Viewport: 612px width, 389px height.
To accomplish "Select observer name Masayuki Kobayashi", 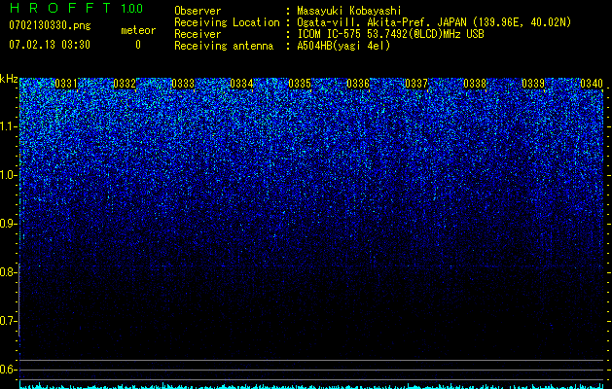I will 349,11.
